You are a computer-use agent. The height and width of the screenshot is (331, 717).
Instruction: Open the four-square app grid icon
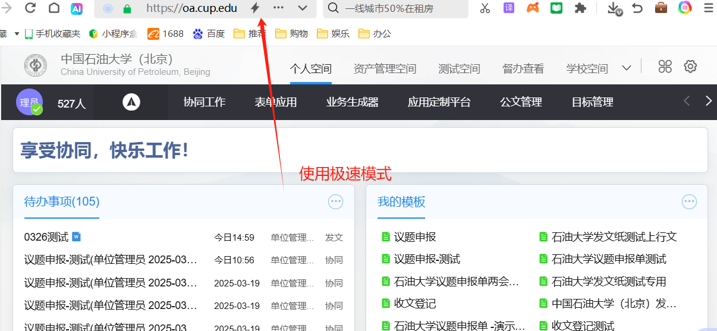pyautogui.click(x=665, y=67)
